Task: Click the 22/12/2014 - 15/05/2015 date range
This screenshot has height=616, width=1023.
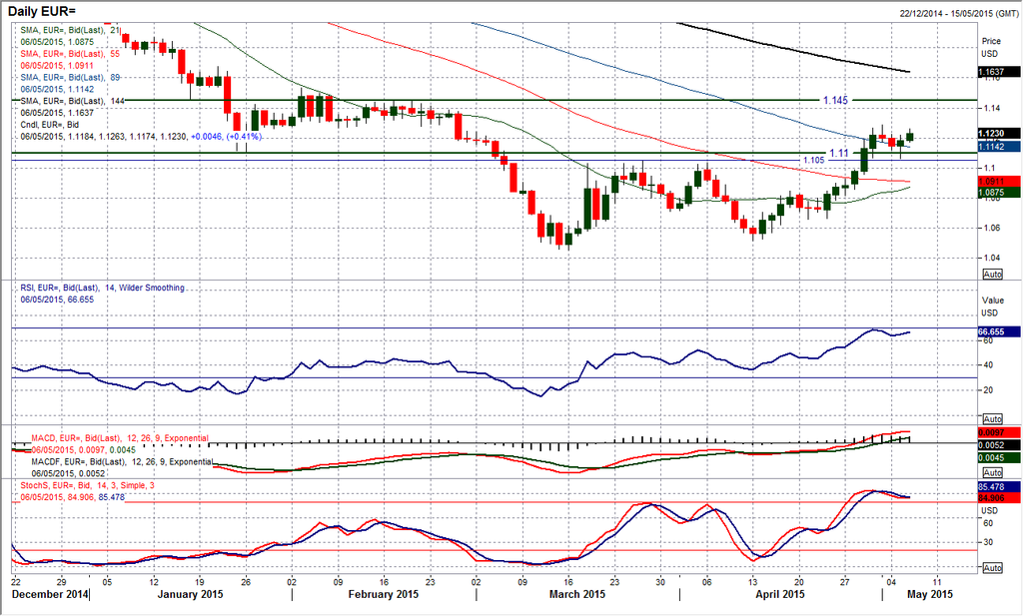Action: pos(958,13)
